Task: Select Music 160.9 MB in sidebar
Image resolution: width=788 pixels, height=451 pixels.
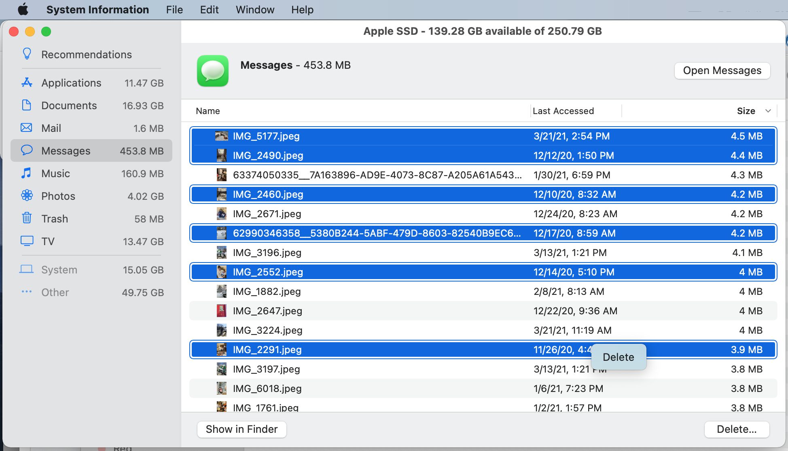Action: coord(91,173)
